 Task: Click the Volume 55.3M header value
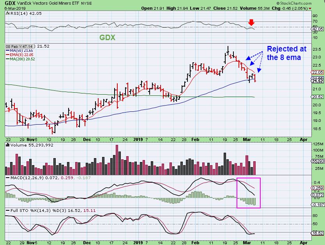[x=255, y=8]
